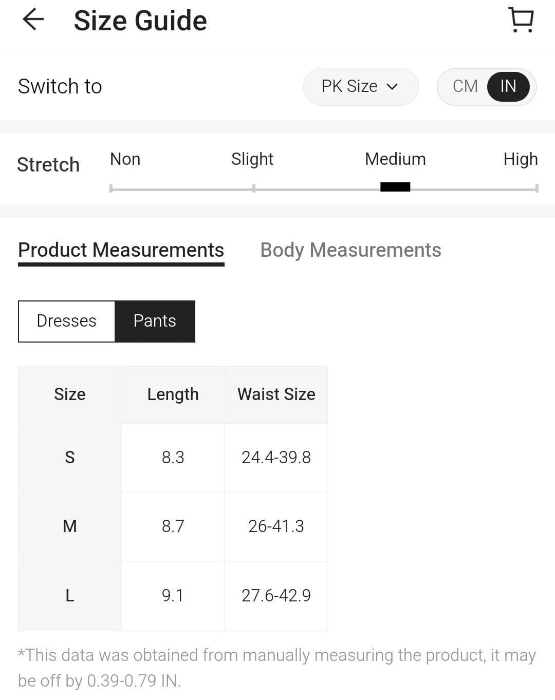This screenshot has width=555, height=700.
Task: Click the PK Size chevron arrow
Action: click(392, 87)
